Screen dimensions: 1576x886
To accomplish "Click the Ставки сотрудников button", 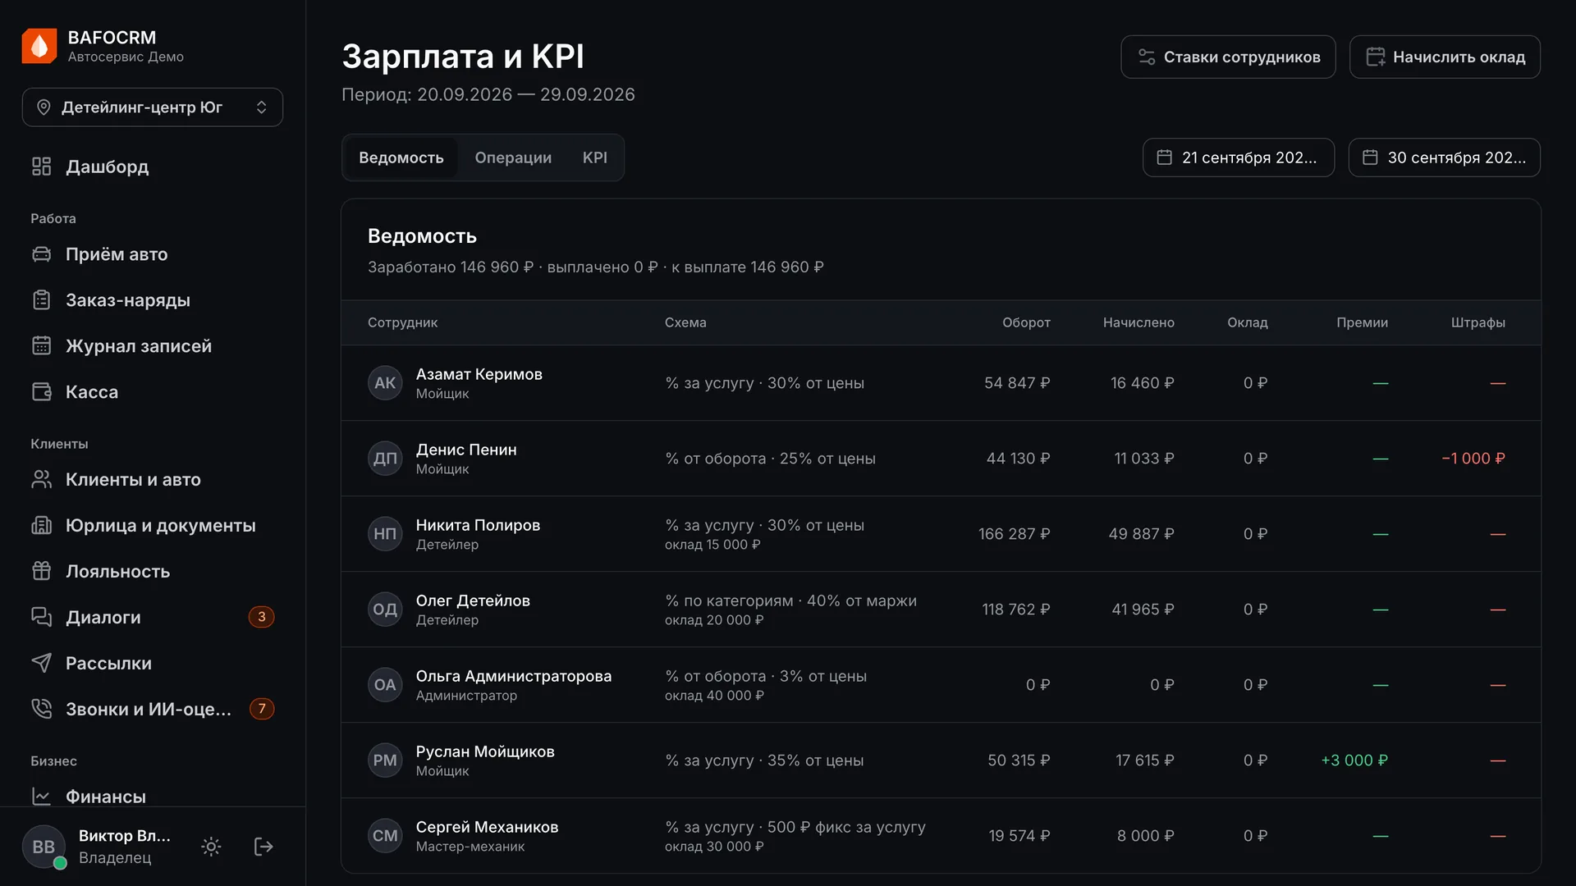I will tap(1228, 57).
